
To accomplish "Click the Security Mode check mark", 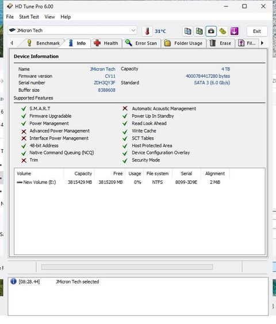I will pos(125,160).
